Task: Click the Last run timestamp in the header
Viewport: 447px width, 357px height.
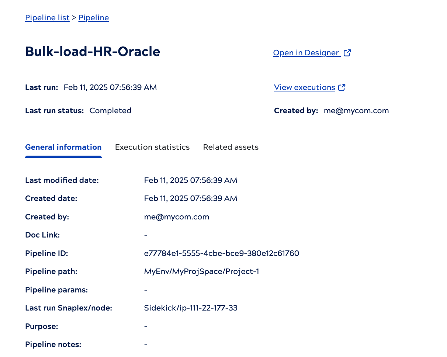Action: (110, 87)
